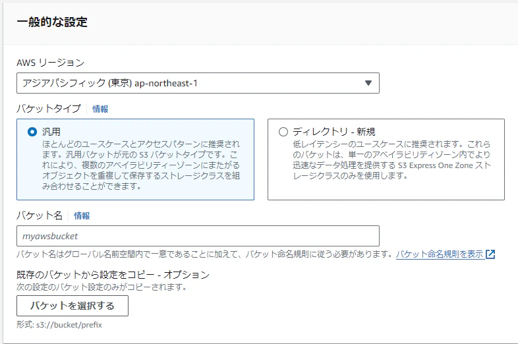Open 情報 link next to バケット名
This screenshot has width=518, height=344.
(82, 215)
